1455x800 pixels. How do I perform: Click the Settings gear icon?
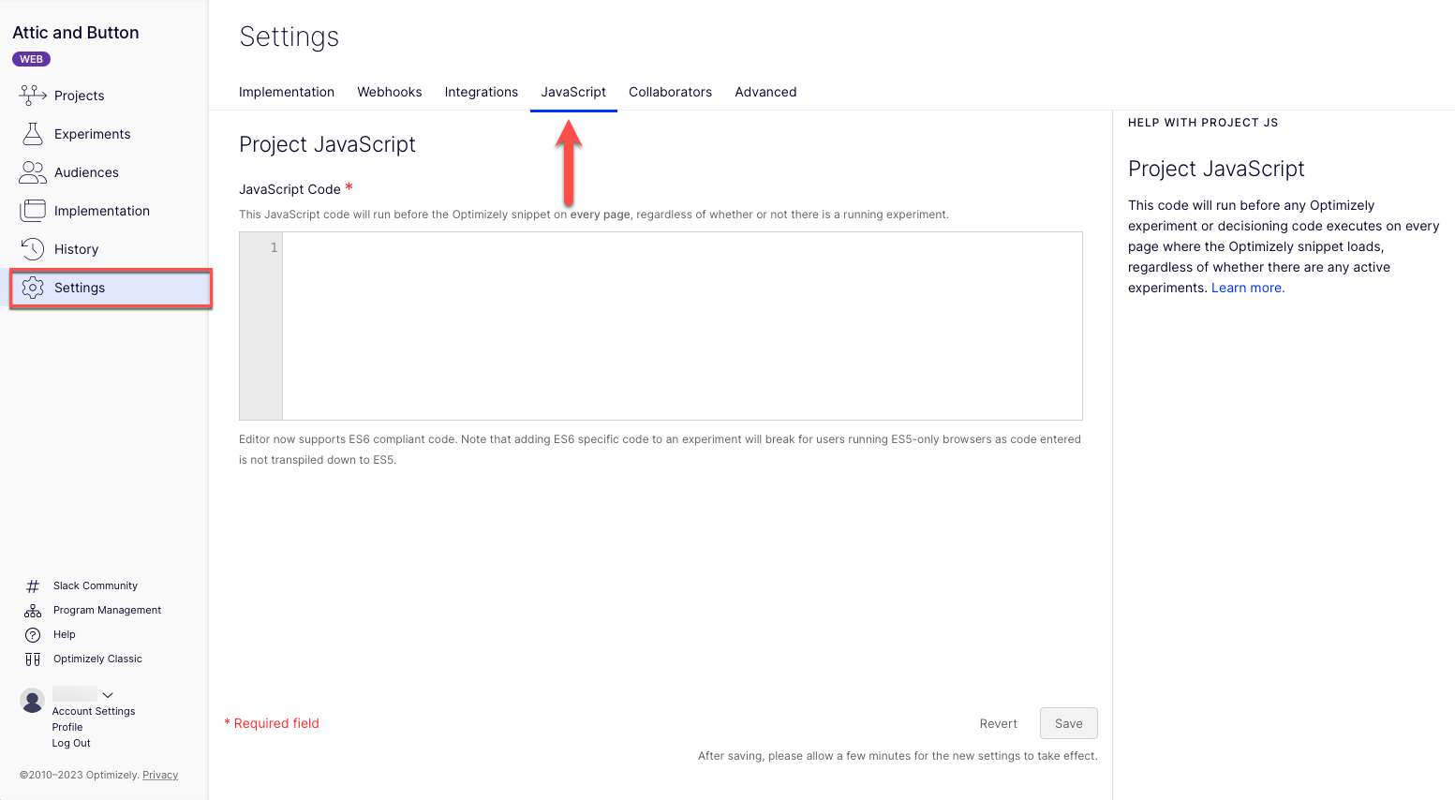tap(31, 288)
